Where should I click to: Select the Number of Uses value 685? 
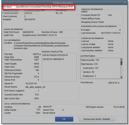[61, 32]
